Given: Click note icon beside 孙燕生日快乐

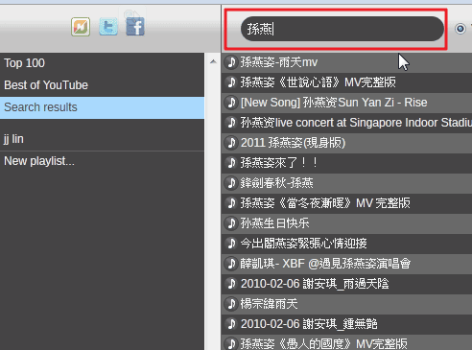Looking at the screenshot, I should 231,223.
